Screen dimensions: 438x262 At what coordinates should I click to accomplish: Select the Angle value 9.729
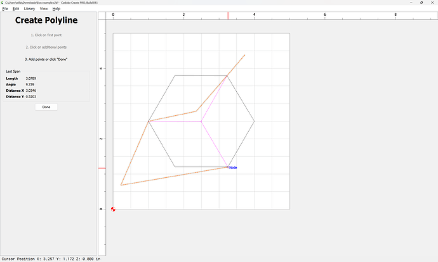pyautogui.click(x=30, y=84)
